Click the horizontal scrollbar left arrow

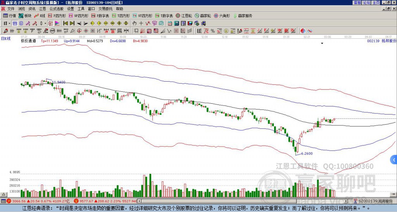pos(140,201)
